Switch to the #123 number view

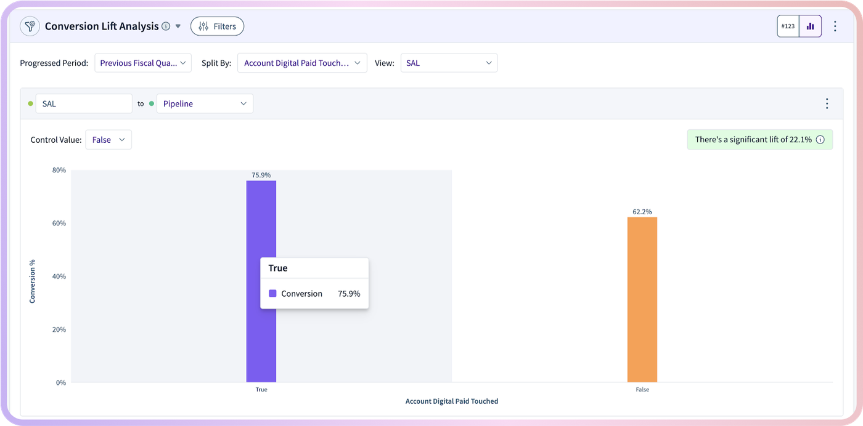(788, 26)
